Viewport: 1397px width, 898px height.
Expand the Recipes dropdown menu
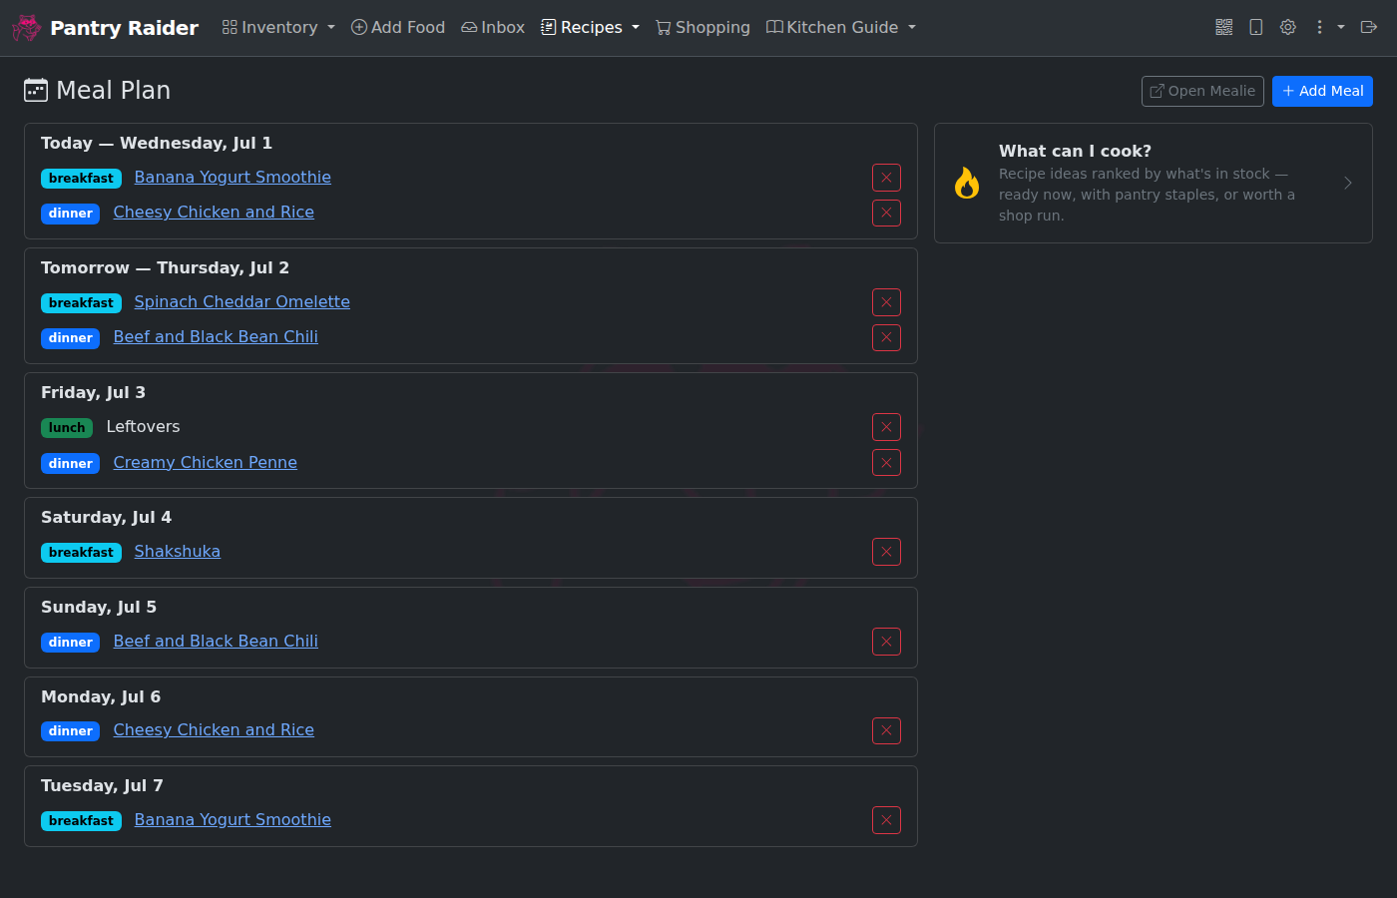click(590, 27)
